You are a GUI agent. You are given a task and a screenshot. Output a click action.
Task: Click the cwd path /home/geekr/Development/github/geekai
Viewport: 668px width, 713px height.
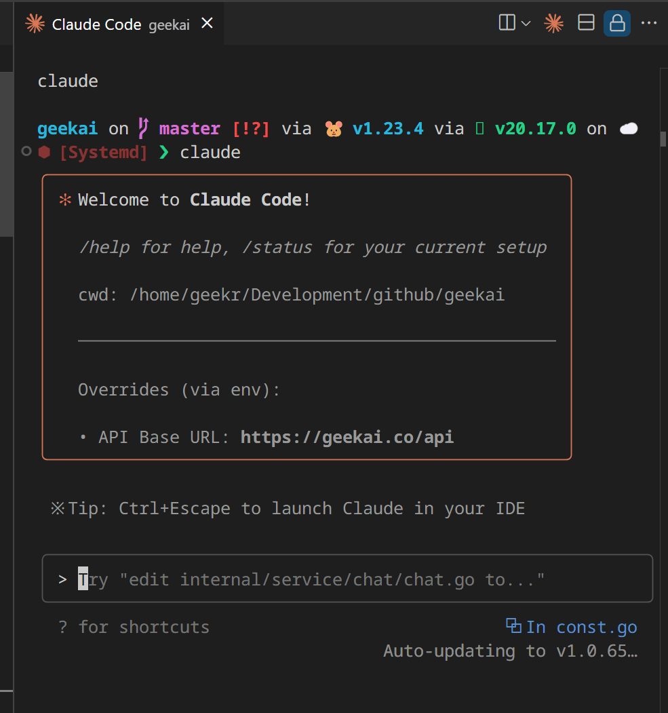click(x=317, y=294)
